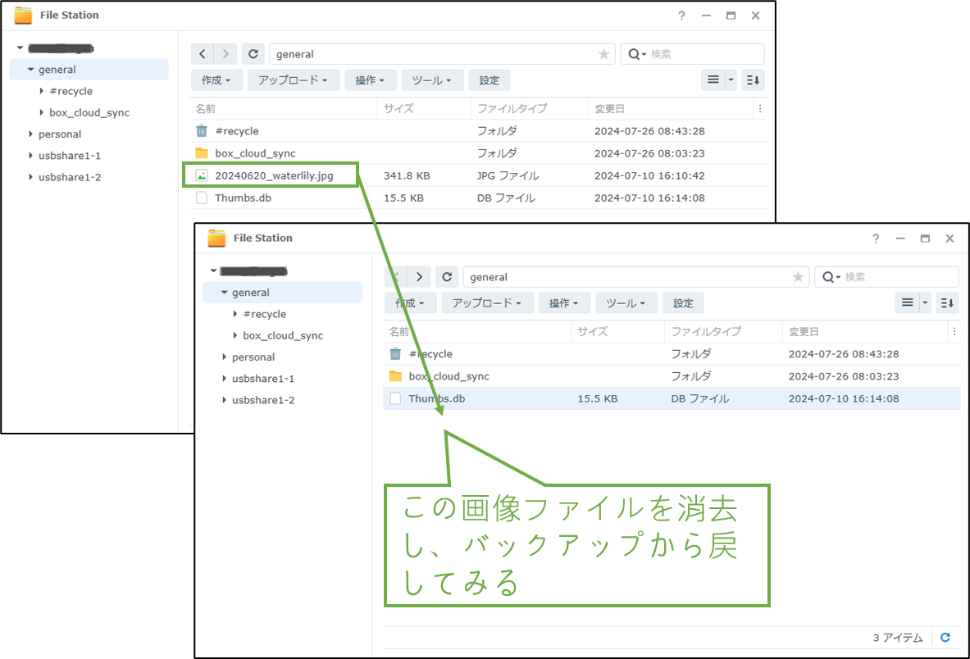Open File Station help via question mark
Viewport: 970px width, 659px height.
click(681, 15)
